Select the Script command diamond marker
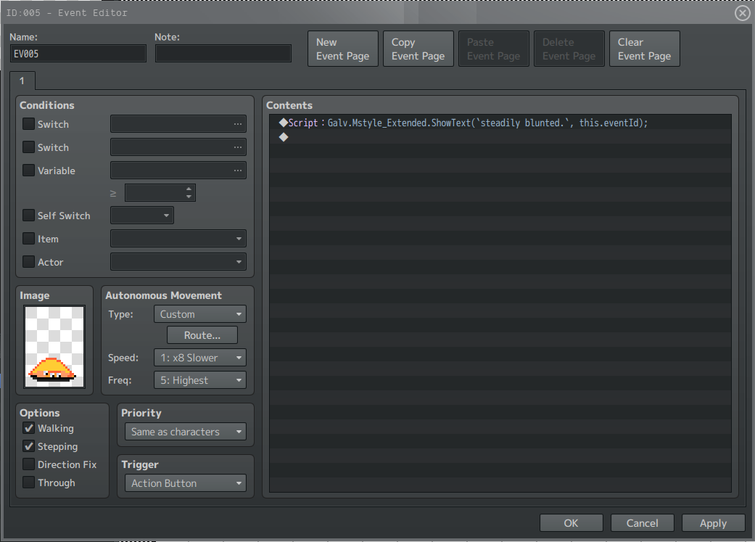 pyautogui.click(x=284, y=123)
